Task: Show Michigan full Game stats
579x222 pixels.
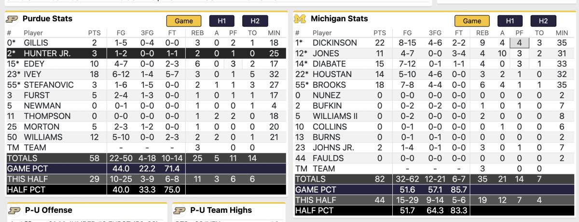Action: [472, 21]
